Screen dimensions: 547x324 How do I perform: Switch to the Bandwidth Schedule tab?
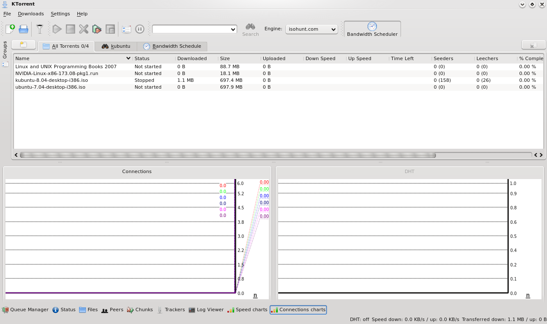coord(172,46)
